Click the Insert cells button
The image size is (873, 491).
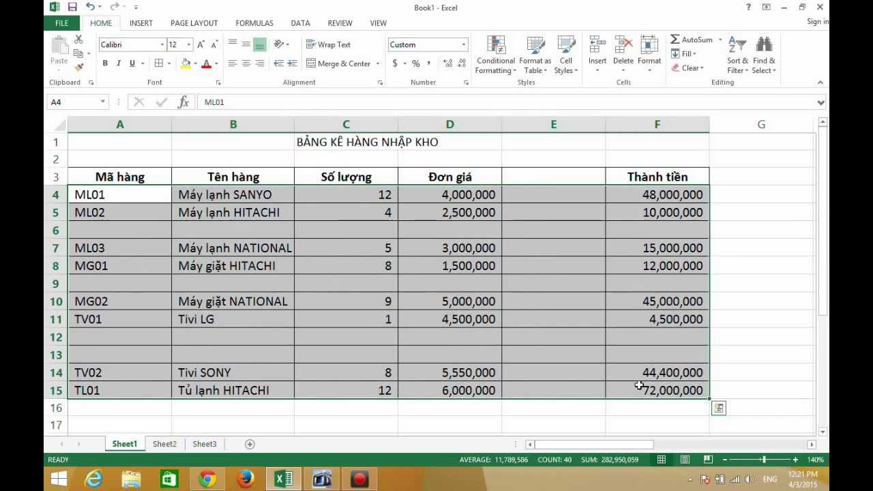597,55
